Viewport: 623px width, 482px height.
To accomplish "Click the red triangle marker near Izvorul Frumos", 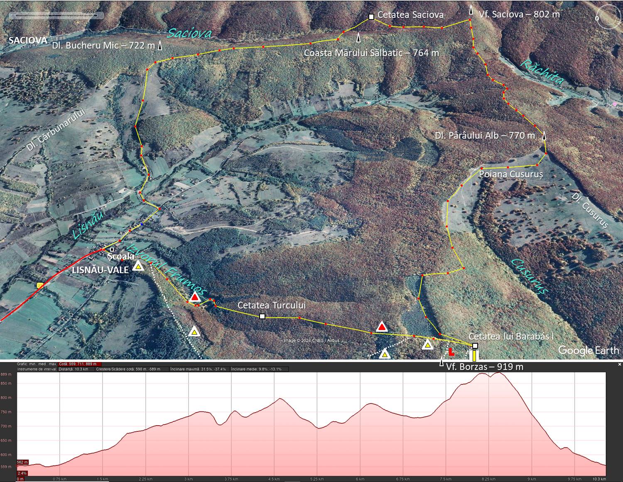I will coord(195,297).
